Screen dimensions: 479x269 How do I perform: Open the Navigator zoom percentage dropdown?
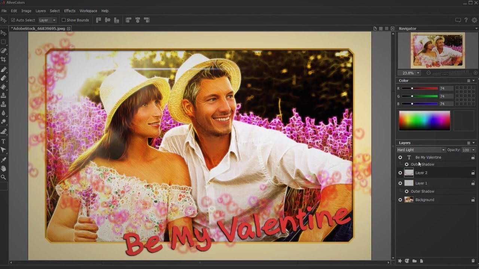click(418, 73)
